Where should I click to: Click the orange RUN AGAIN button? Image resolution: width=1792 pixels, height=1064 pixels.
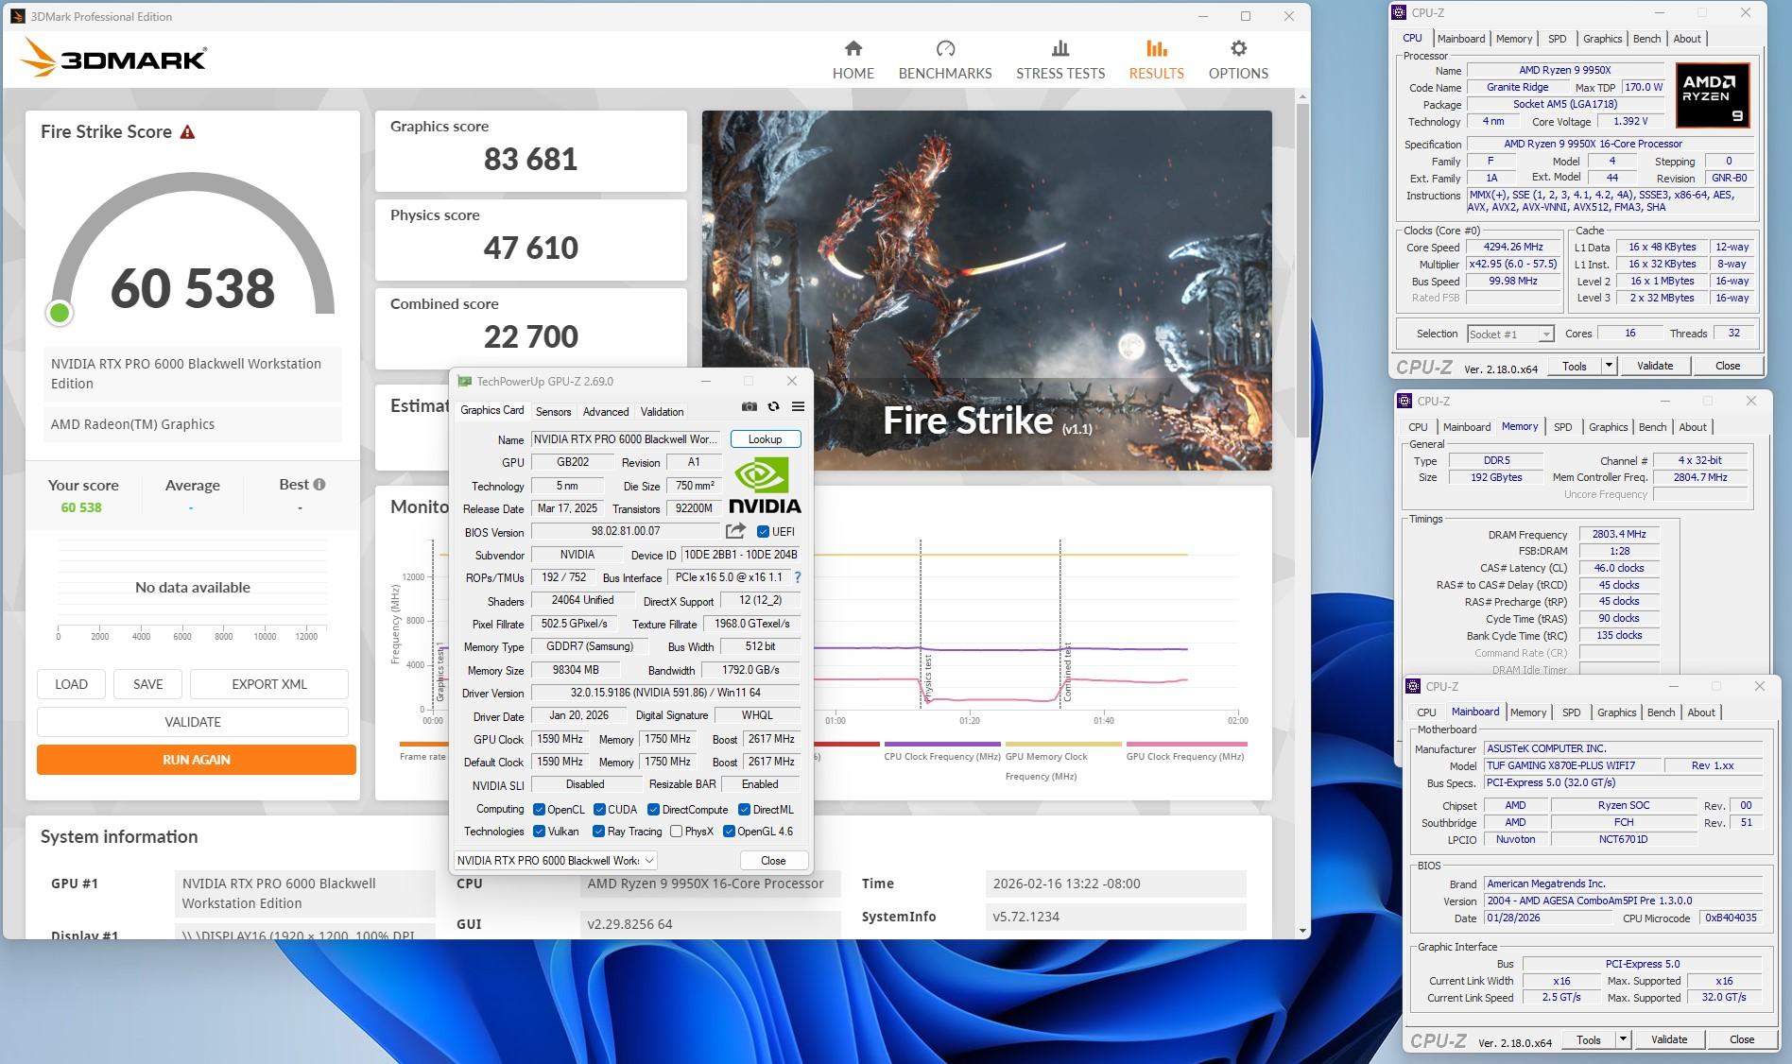197,760
